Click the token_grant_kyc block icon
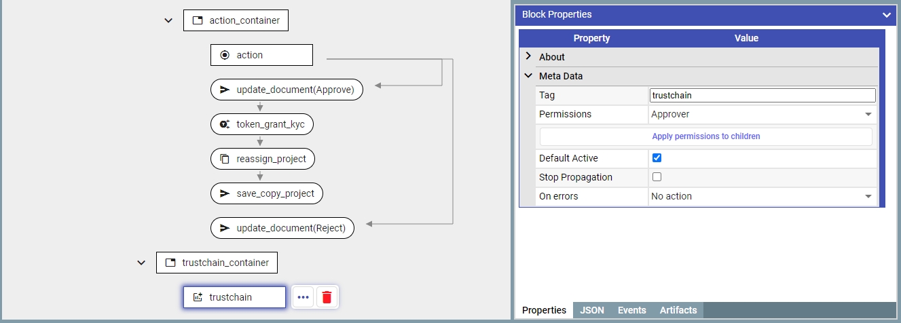901x323 pixels. pos(225,124)
